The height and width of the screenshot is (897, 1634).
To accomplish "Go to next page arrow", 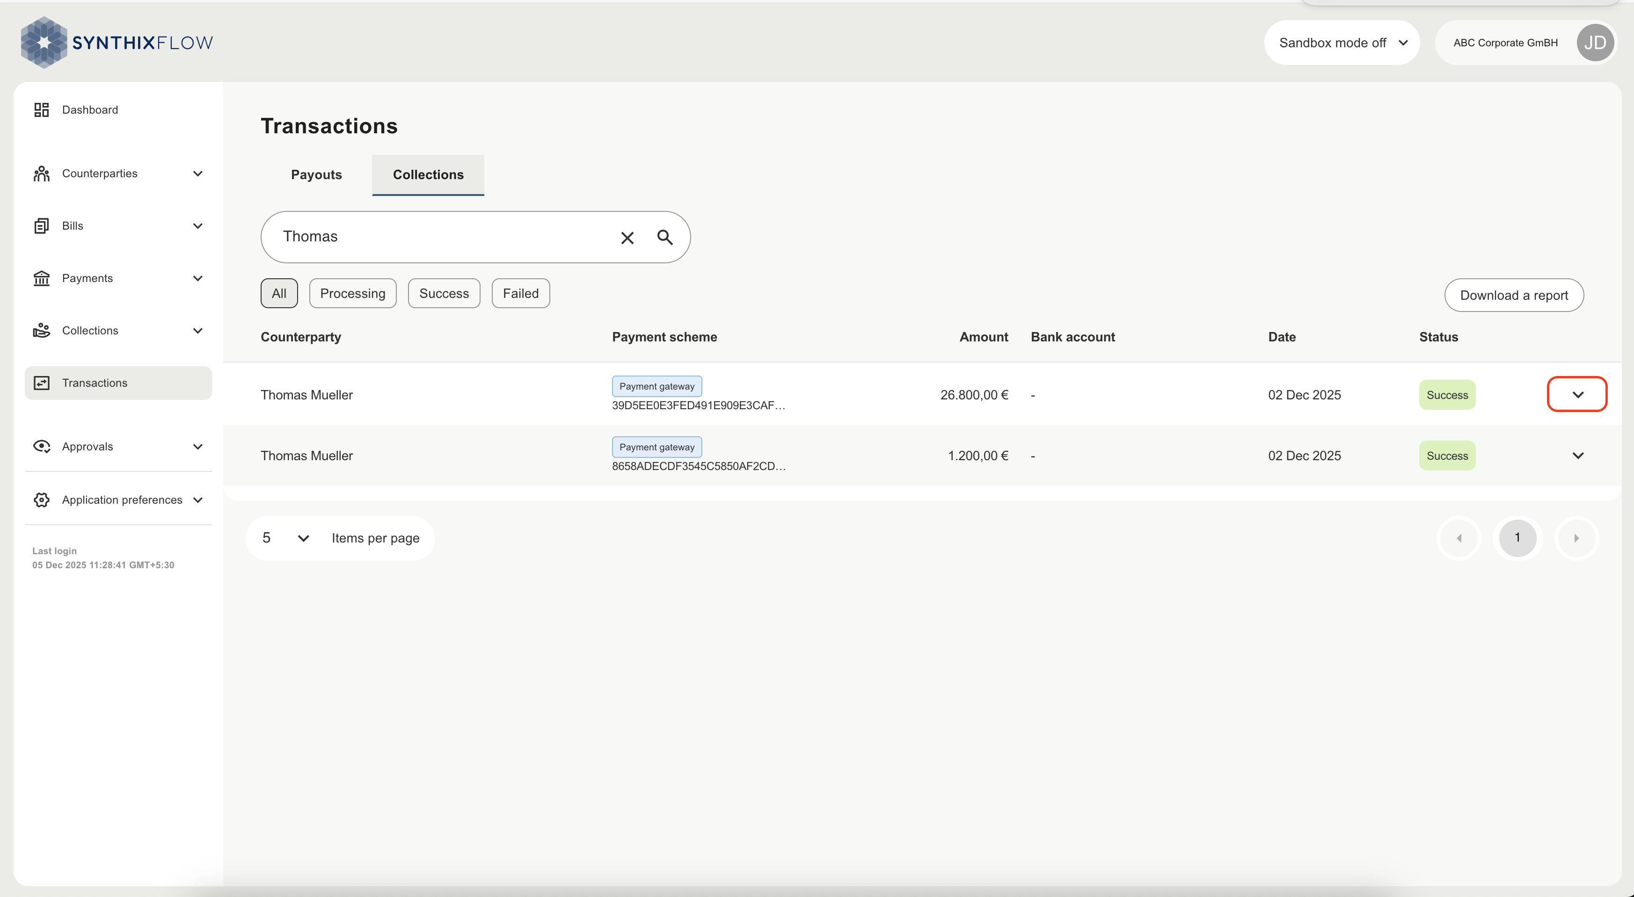I will [1576, 538].
